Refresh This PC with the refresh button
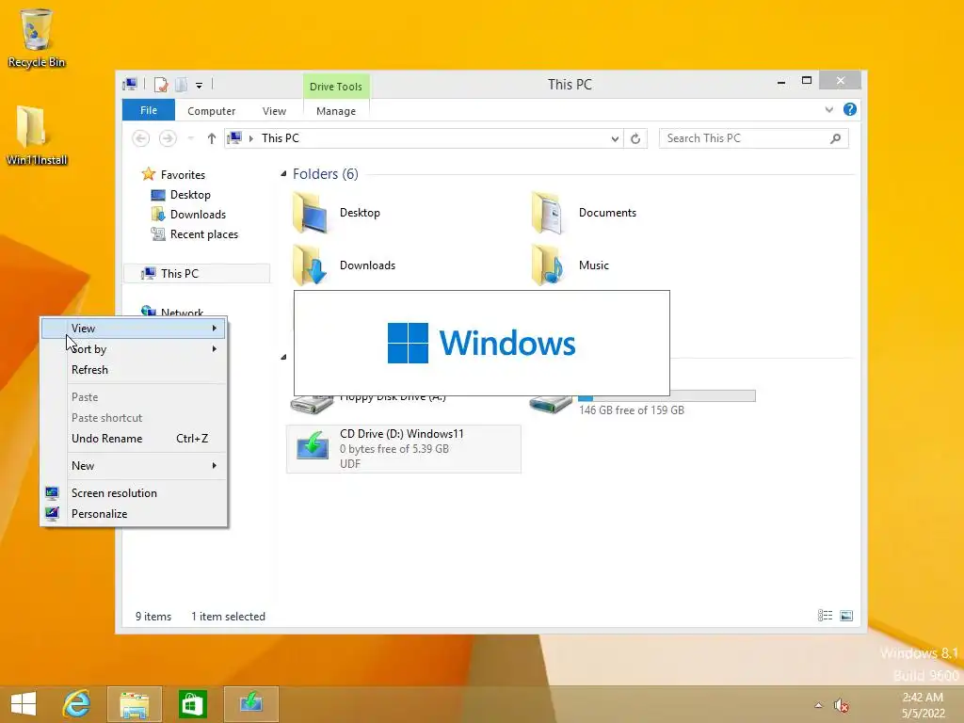 pos(635,139)
